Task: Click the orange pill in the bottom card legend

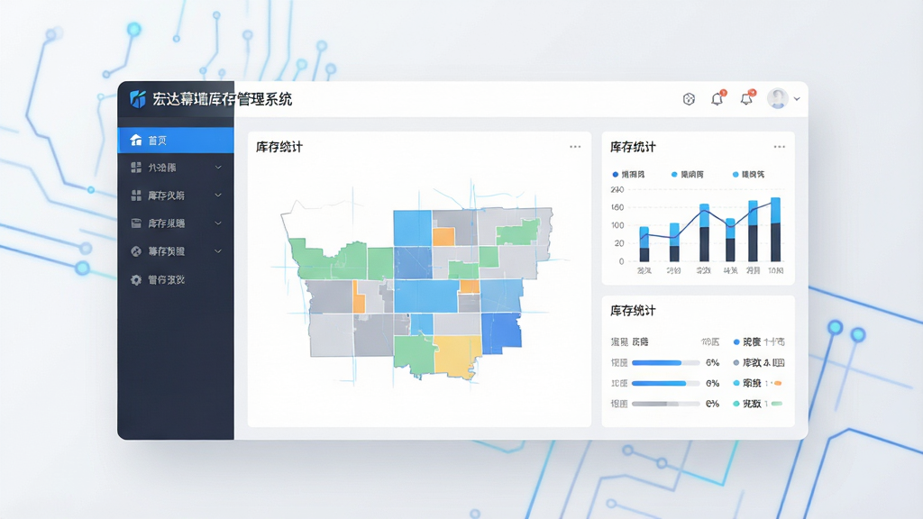Action: click(778, 383)
